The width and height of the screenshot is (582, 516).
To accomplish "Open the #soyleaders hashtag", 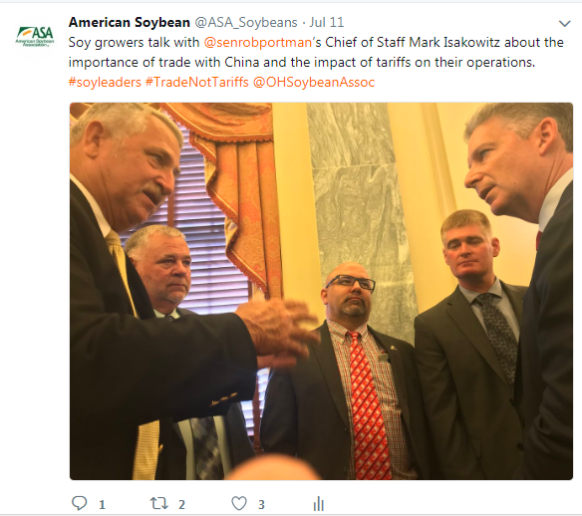I will pos(105,82).
